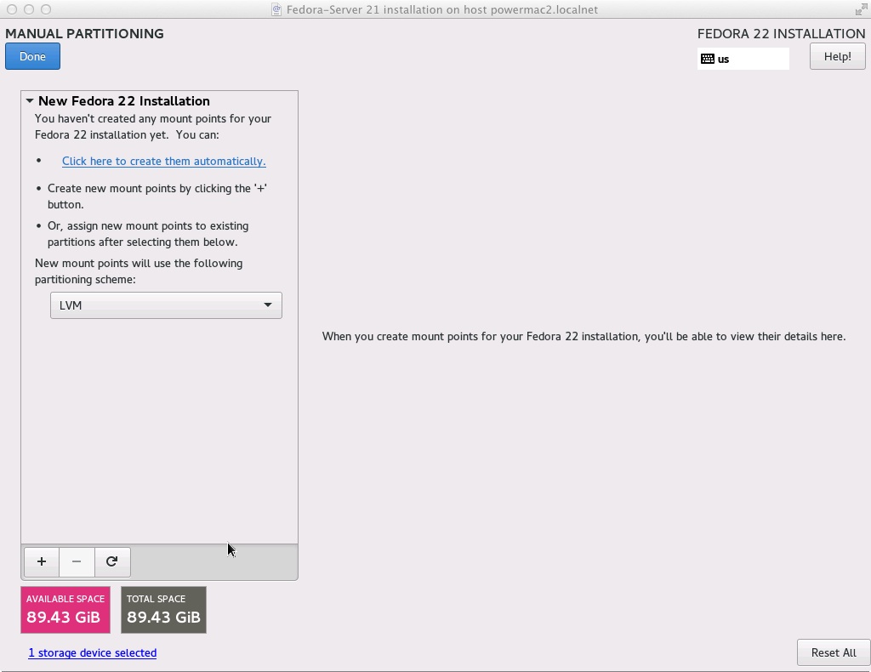Click the Total Space 89.43 GiB box
This screenshot has width=871, height=672.
coord(164,610)
